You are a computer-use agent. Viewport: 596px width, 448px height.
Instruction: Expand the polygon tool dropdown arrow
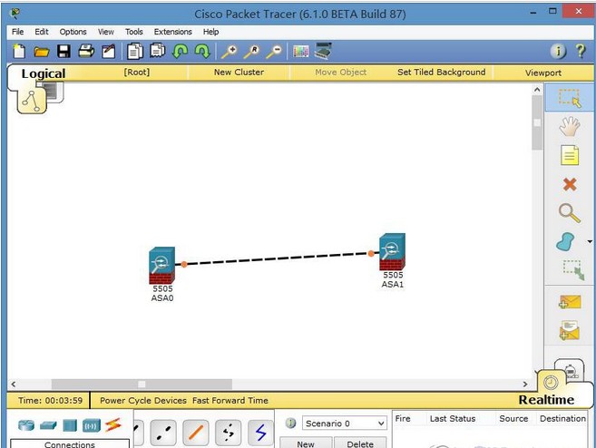(590, 241)
